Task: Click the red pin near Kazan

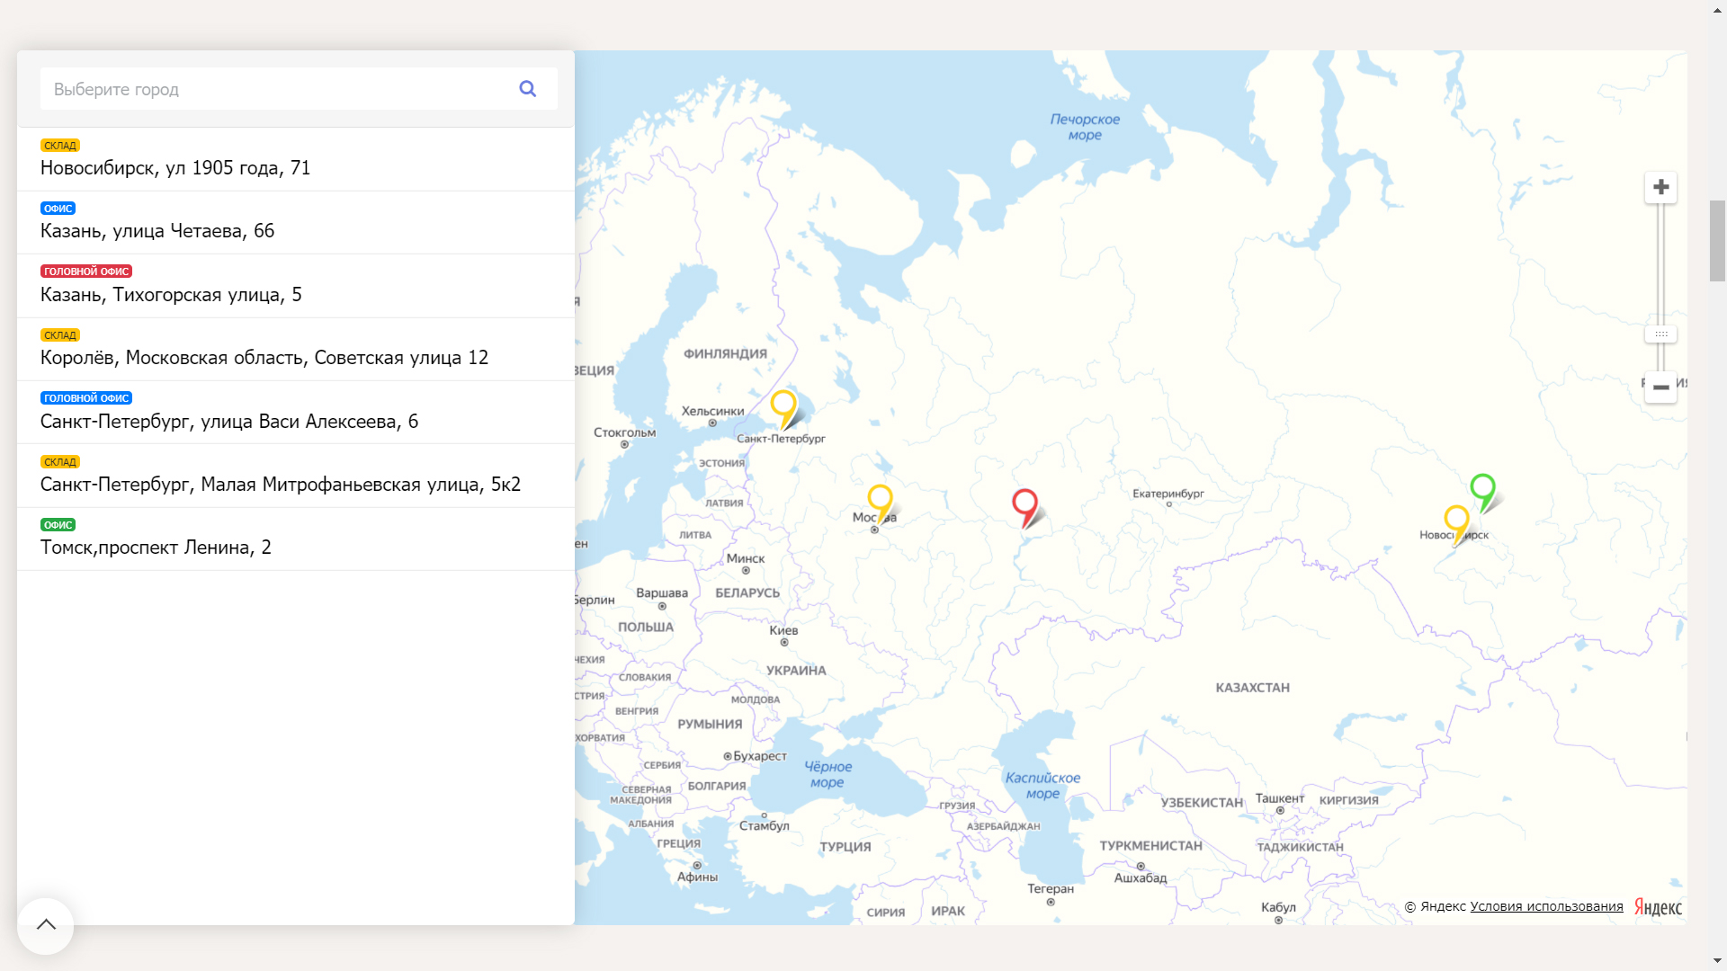Action: [1025, 503]
